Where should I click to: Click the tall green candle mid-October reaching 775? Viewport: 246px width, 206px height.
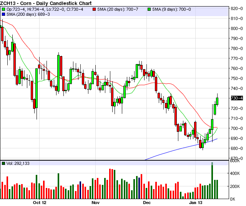coord(58,73)
